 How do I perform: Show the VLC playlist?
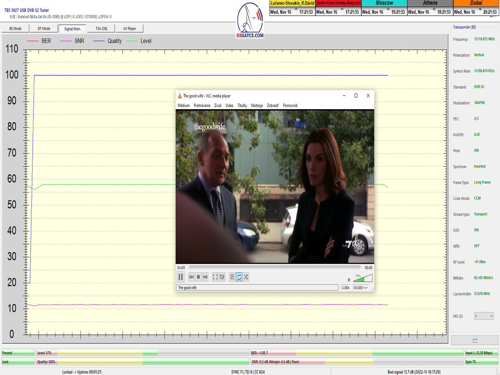(x=232, y=277)
